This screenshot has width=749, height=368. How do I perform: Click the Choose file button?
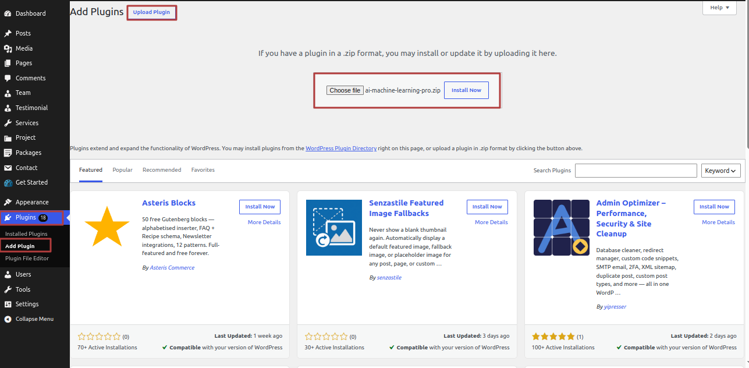[345, 90]
